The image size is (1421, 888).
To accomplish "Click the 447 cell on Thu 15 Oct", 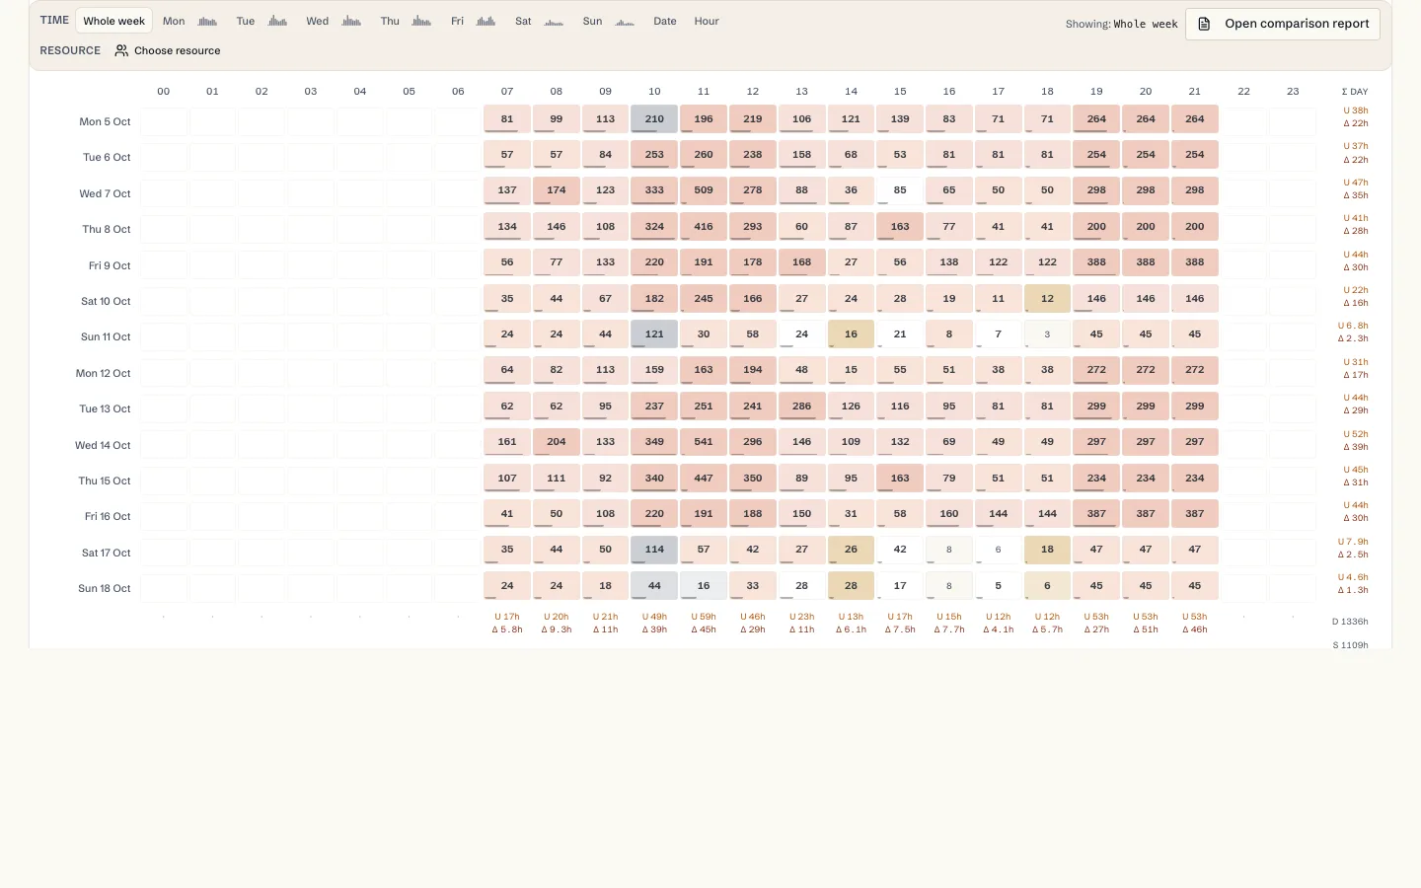I will click(704, 479).
